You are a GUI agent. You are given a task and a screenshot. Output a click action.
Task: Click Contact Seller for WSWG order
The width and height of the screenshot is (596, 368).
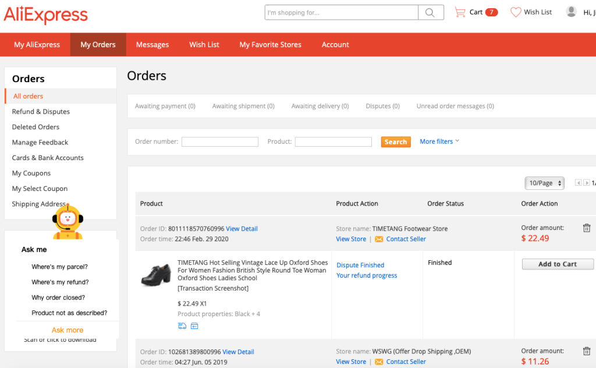(406, 362)
